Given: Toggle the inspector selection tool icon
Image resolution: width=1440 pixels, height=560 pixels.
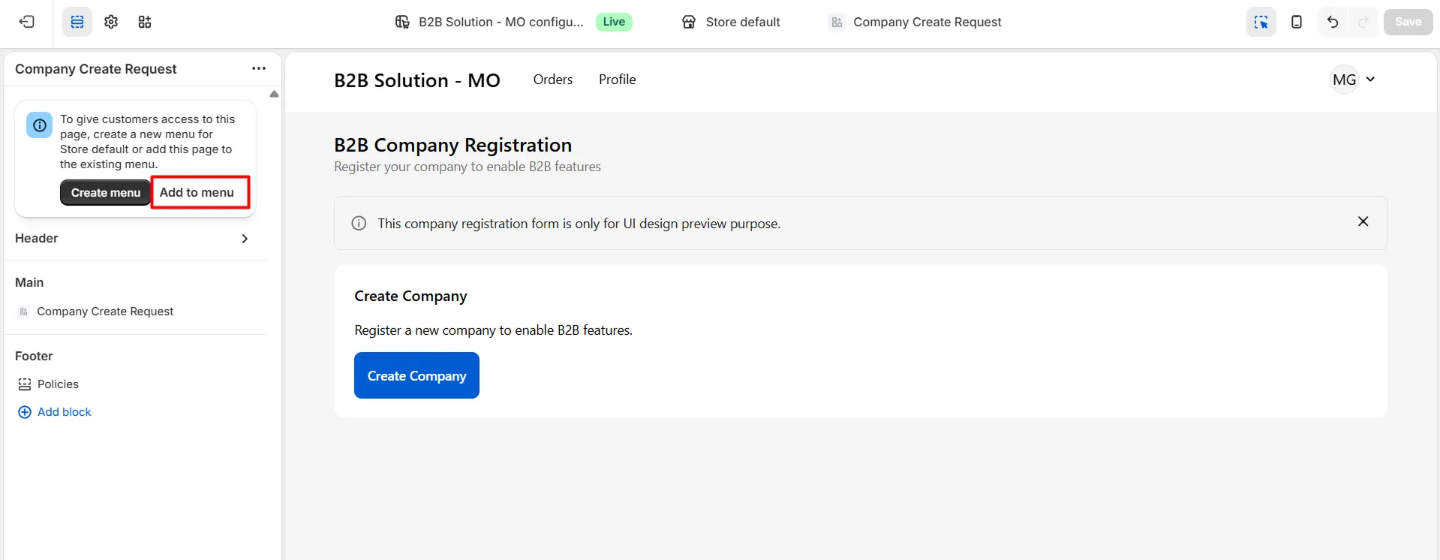Looking at the screenshot, I should tap(1261, 22).
